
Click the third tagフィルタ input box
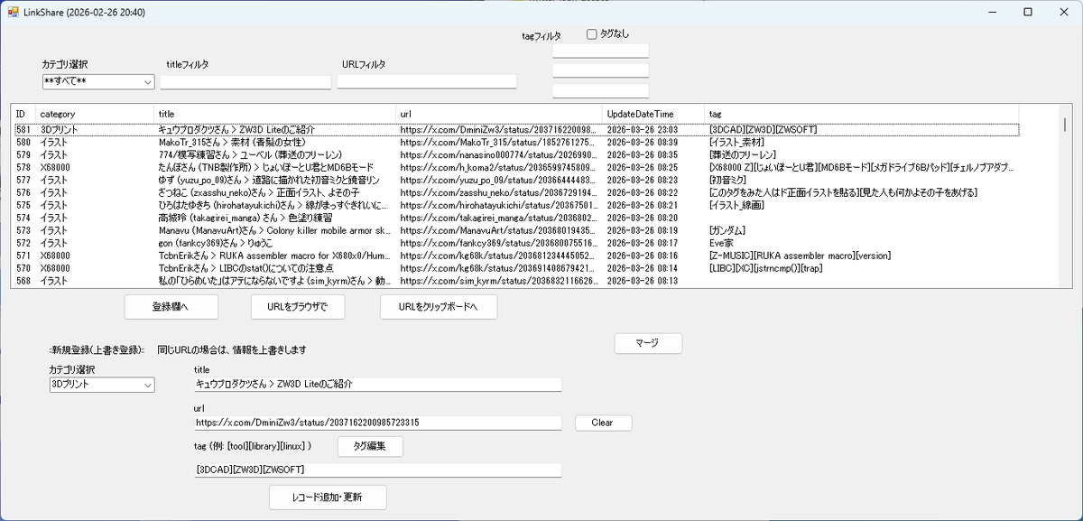pyautogui.click(x=601, y=90)
